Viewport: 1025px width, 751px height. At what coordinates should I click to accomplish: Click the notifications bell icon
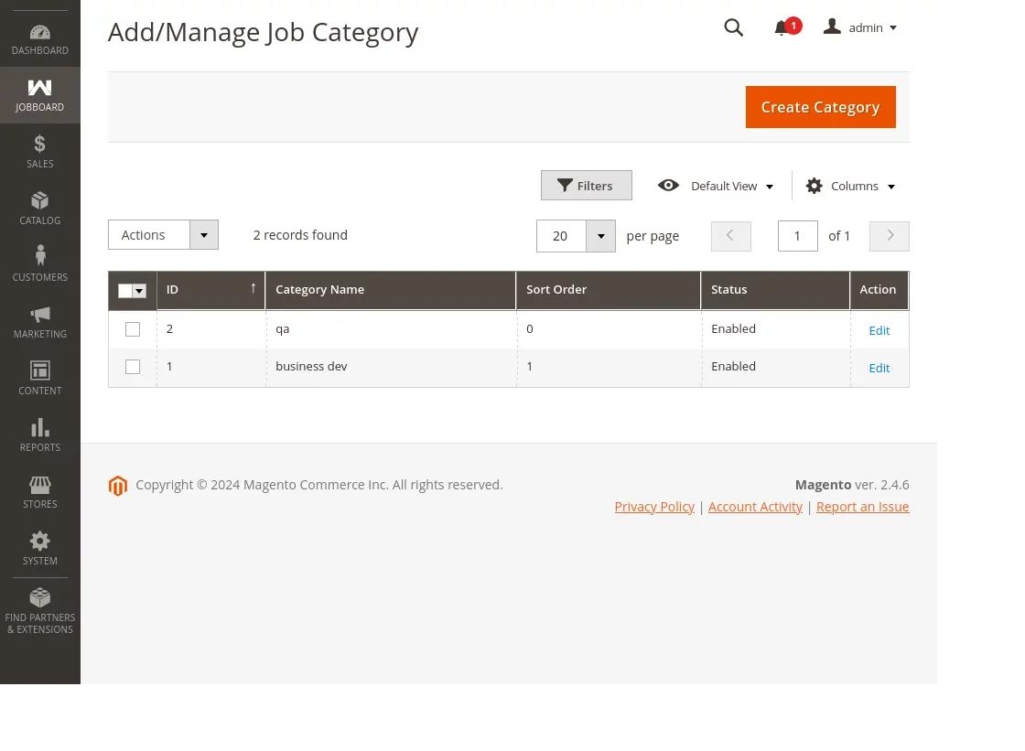(x=782, y=27)
